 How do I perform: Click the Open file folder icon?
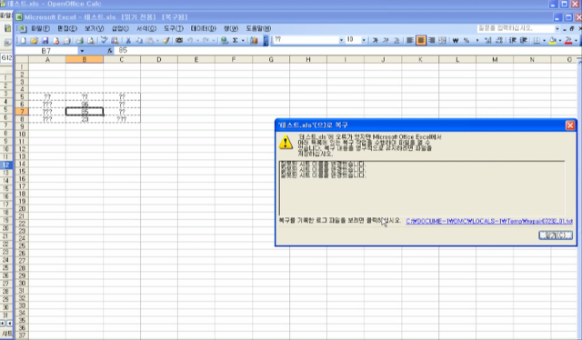[x=35, y=40]
